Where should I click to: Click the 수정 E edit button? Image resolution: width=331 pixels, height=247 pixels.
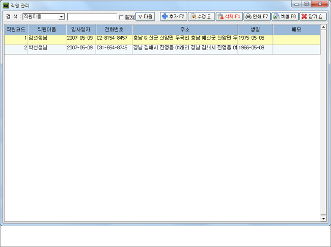tap(201, 16)
